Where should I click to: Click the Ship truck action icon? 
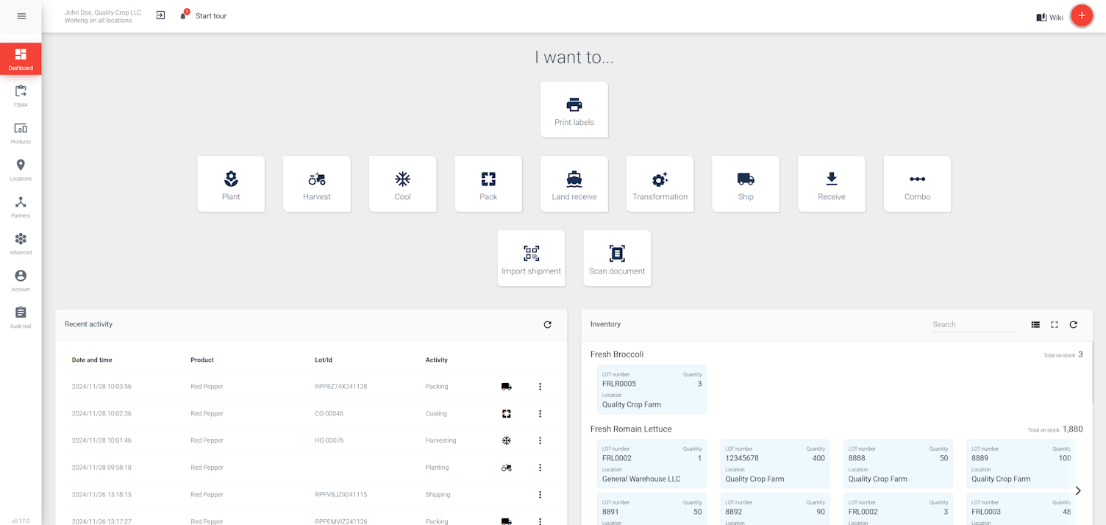tap(745, 183)
